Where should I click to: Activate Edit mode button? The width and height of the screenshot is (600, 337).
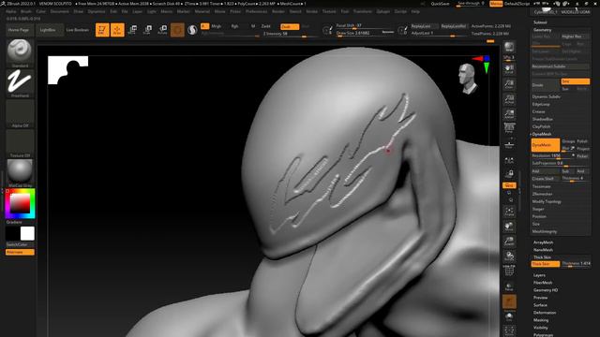[x=102, y=30]
